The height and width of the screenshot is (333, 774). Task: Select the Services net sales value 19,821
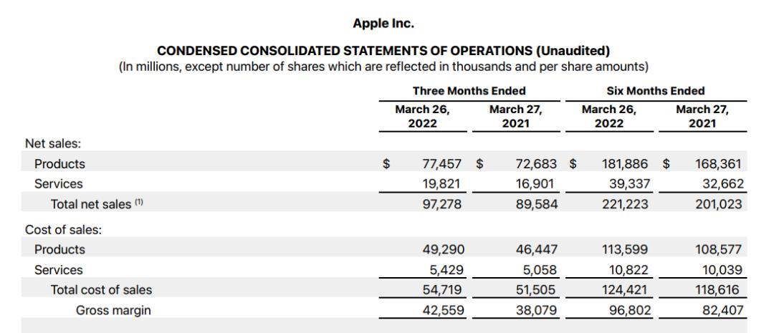pyautogui.click(x=442, y=184)
